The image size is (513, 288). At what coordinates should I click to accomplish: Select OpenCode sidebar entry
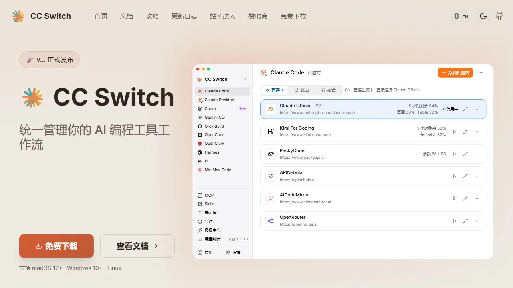click(223, 135)
